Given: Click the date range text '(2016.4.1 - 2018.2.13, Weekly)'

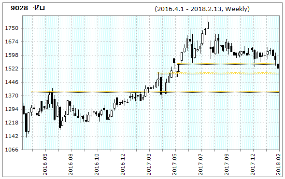Looking at the screenshot, I should (x=202, y=9).
